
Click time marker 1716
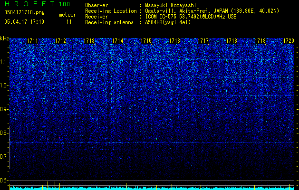tap(174, 41)
